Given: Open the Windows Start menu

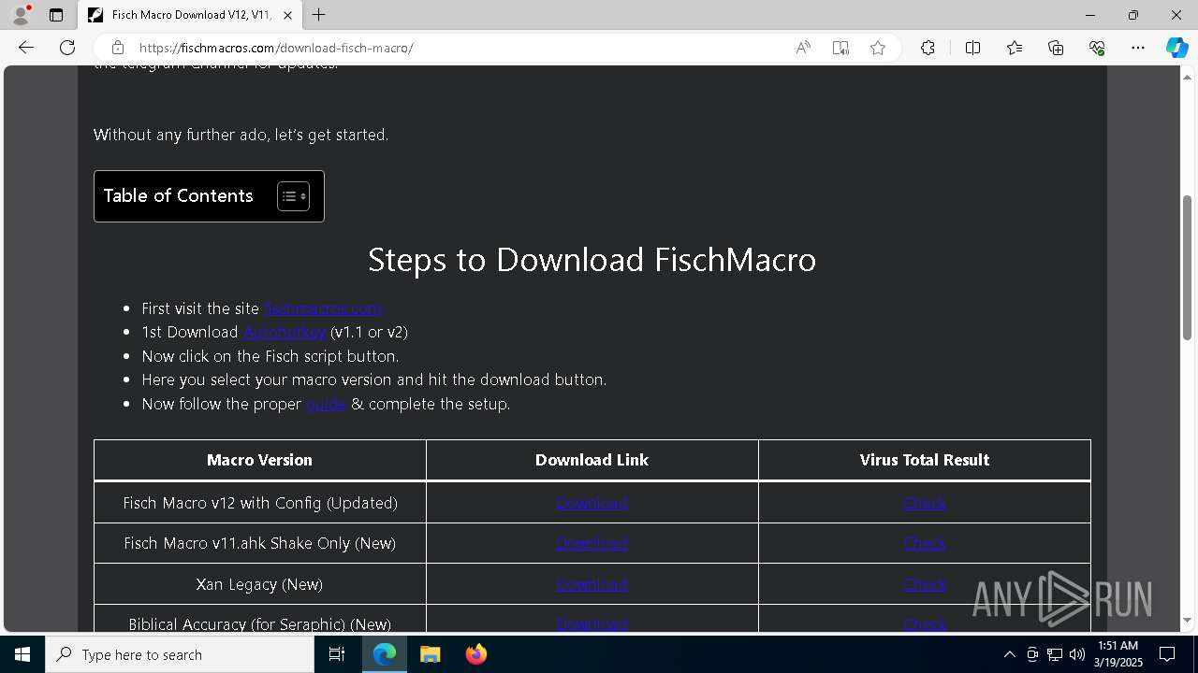Looking at the screenshot, I should pos(22,654).
